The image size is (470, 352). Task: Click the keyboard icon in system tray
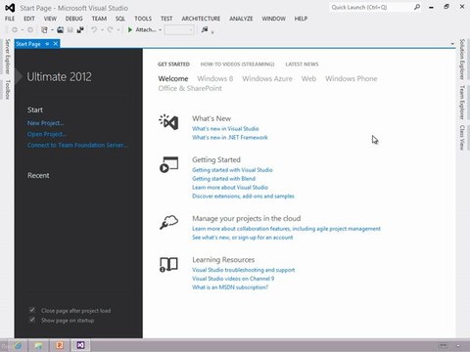point(443,345)
